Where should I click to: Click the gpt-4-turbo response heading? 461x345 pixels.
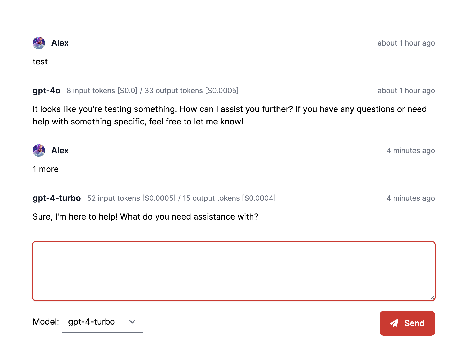click(x=57, y=198)
